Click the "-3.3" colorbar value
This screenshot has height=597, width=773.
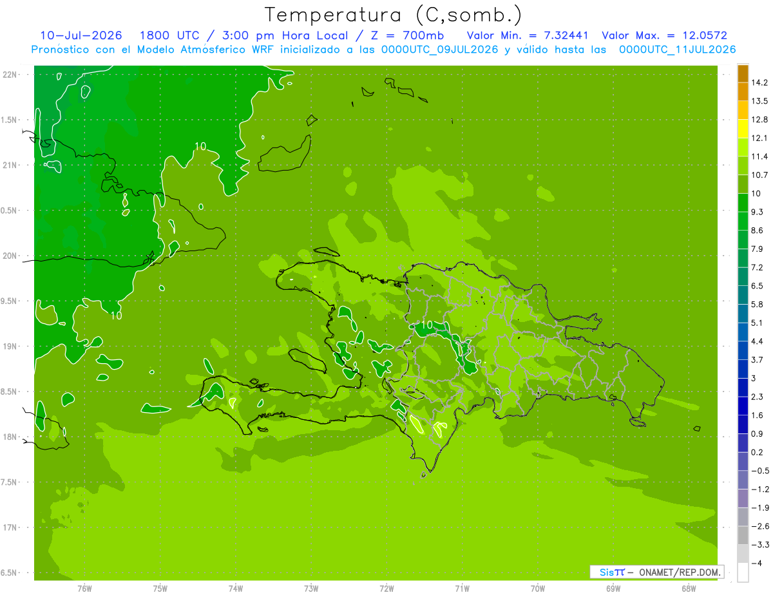tap(760, 545)
